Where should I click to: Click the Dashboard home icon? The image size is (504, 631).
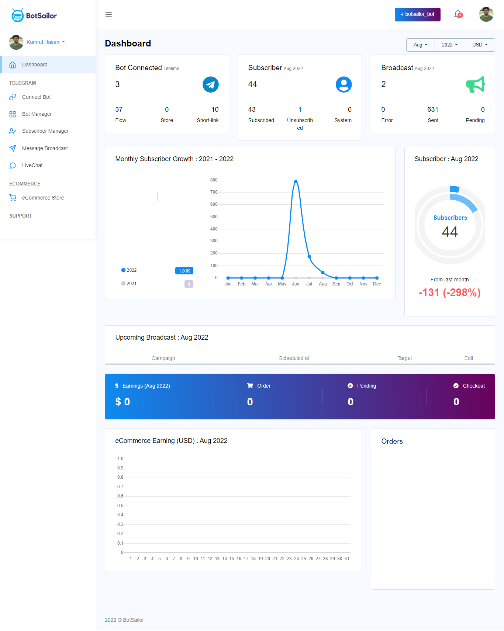point(13,65)
